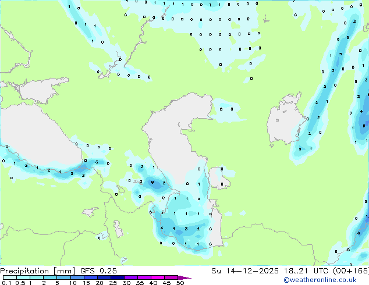Click the '(00+165)' forecast offset text
The image size is (369, 285).
[x=351, y=271]
